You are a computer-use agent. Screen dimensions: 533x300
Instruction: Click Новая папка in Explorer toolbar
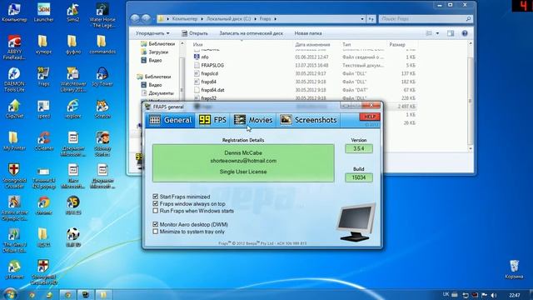[x=308, y=33]
